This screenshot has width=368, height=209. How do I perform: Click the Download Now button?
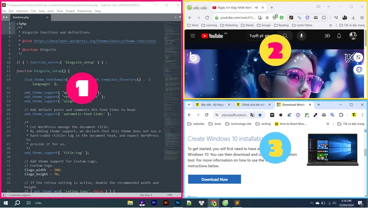pyautogui.click(x=214, y=179)
